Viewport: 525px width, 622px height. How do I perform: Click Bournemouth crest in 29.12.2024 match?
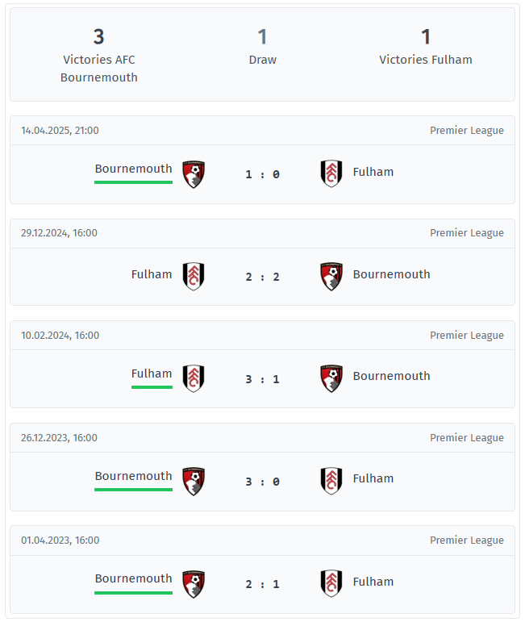pyautogui.click(x=331, y=276)
